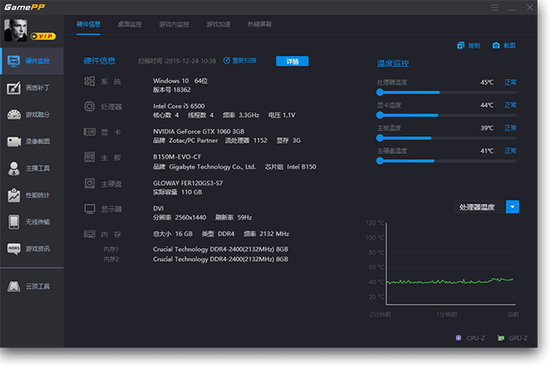This screenshot has width=551, height=366.
Task: Click the user avatar photo
Action: [15, 30]
